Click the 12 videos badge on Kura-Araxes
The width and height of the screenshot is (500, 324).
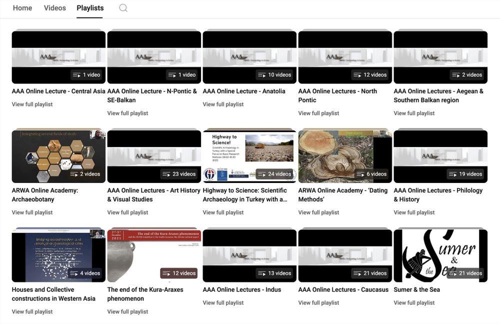coord(179,273)
